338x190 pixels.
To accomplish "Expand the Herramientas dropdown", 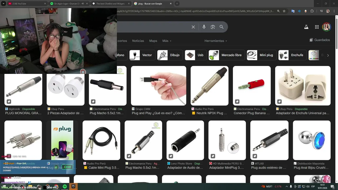I will coord(216,41).
